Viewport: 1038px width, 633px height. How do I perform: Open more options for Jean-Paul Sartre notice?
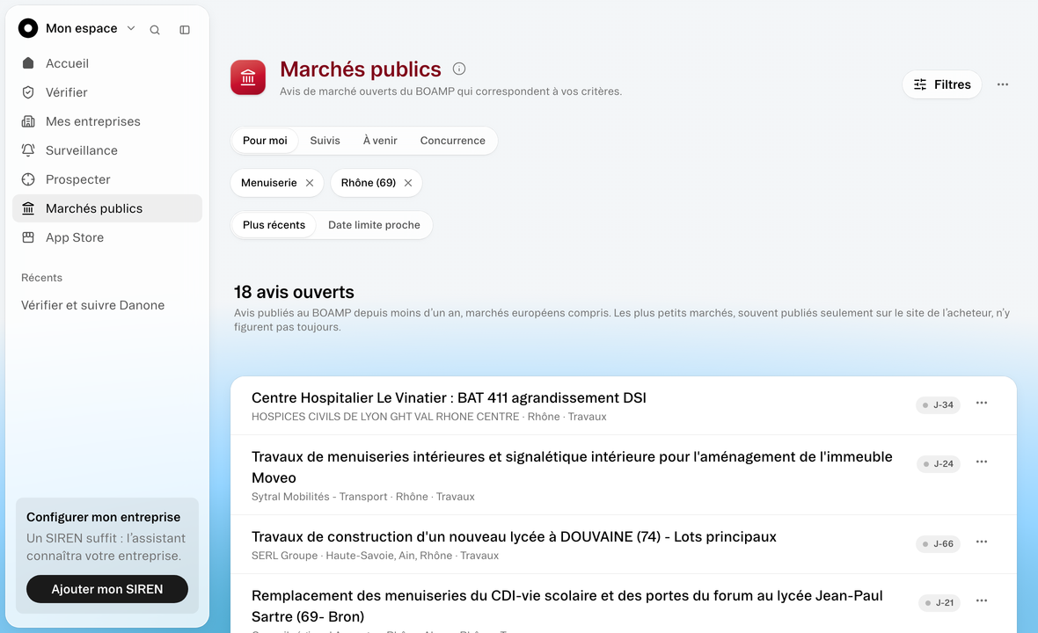pyautogui.click(x=982, y=600)
